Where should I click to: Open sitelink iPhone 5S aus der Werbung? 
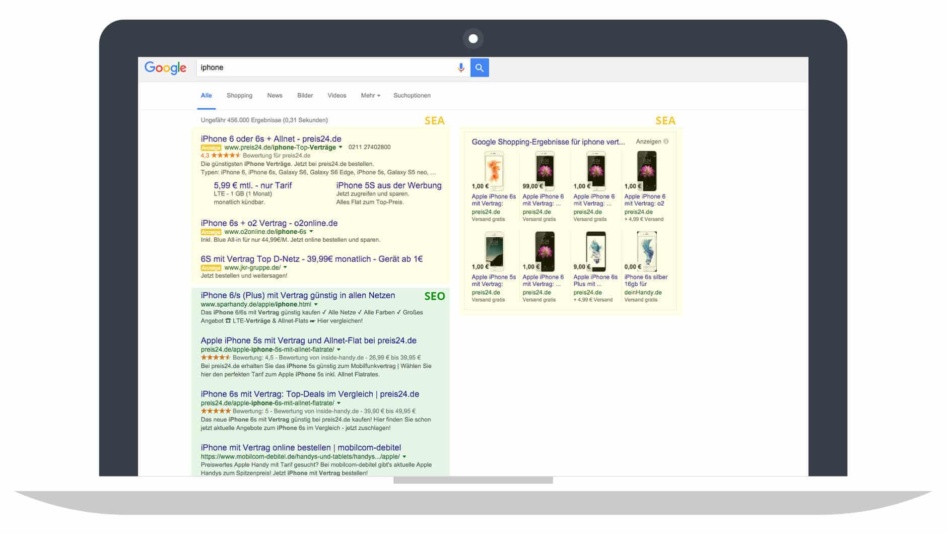(x=388, y=185)
